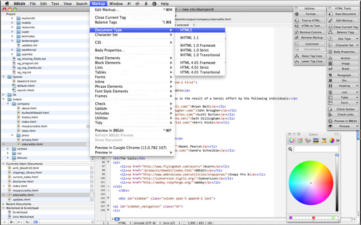Open the HTML language dropdown in status bar
Viewport: 361px width, 225px height.
pyautogui.click(x=125, y=223)
